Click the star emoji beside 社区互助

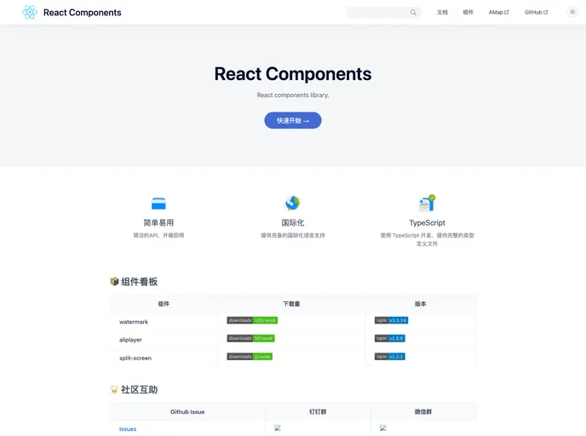[114, 389]
